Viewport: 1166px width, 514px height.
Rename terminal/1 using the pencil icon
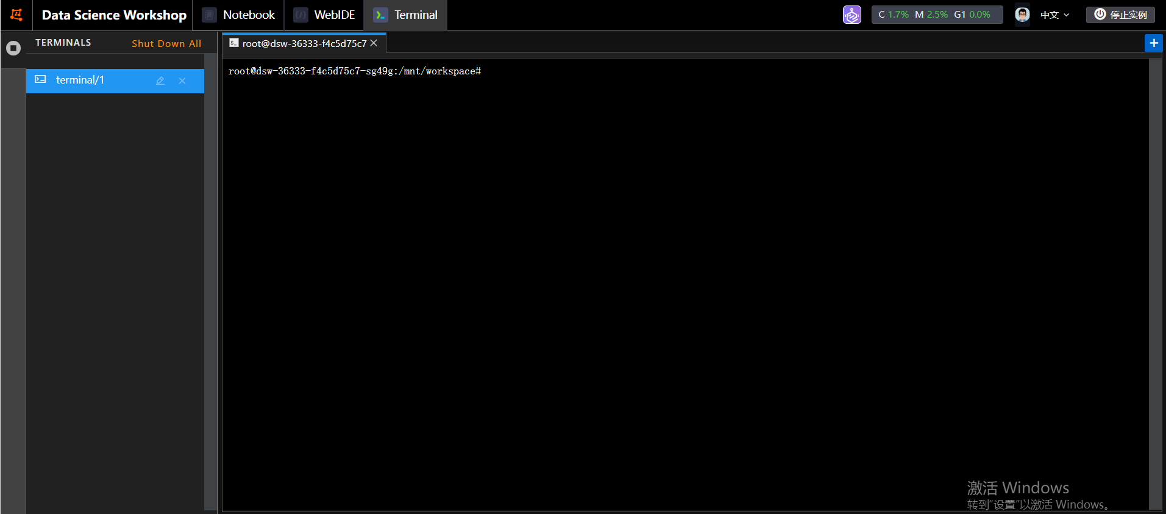[160, 80]
